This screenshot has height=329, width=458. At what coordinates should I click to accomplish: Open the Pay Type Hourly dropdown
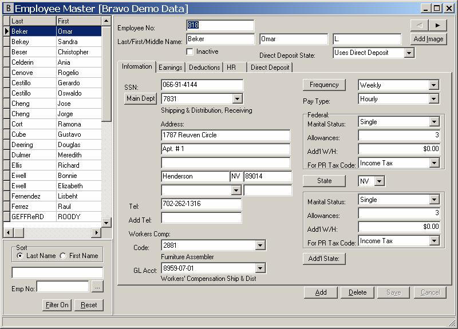pos(434,99)
